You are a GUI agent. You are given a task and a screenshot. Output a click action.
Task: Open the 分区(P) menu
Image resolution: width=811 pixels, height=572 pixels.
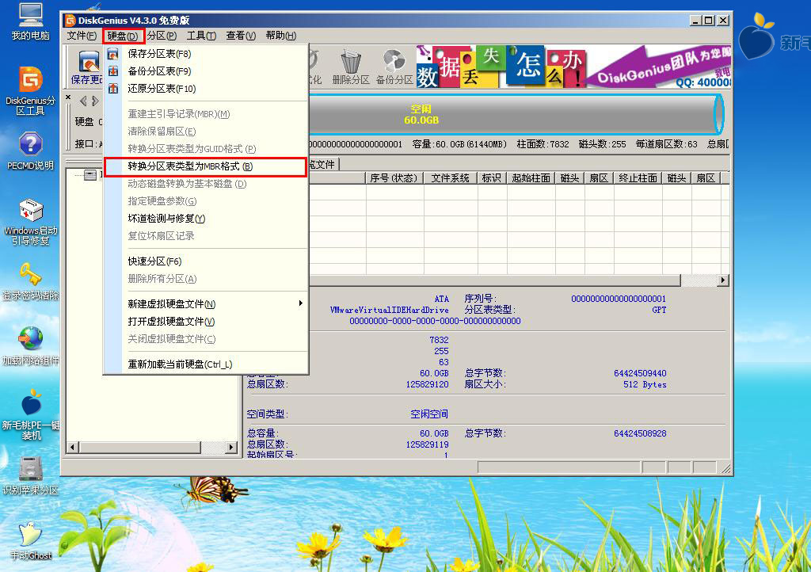(162, 36)
